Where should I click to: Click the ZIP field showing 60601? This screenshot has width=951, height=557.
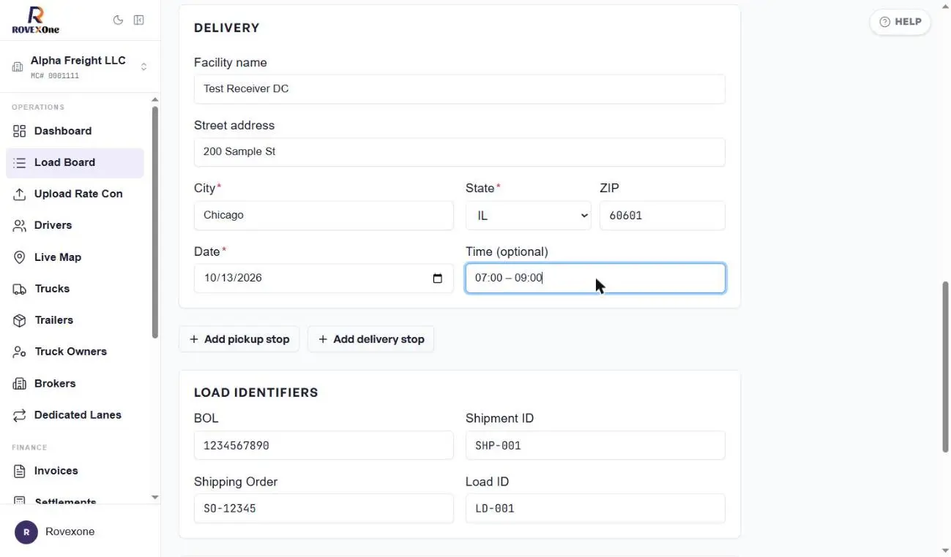(663, 216)
